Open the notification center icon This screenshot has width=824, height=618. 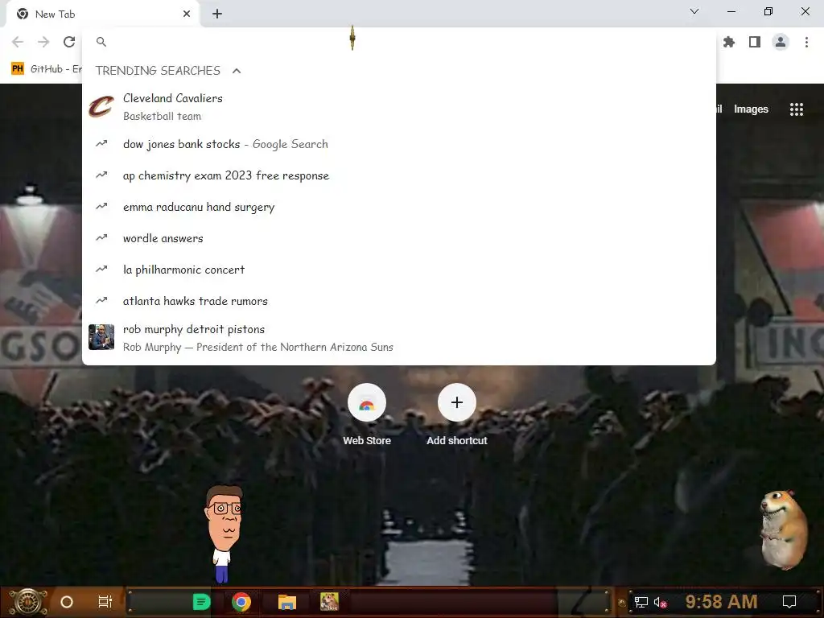coord(789,602)
